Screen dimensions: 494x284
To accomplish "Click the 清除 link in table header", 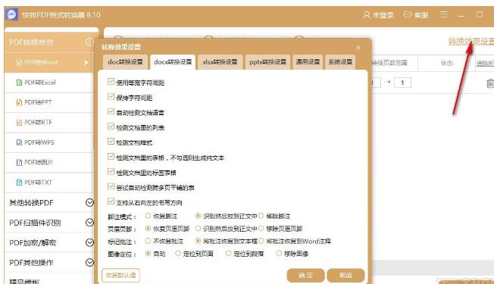I will click(485, 64).
